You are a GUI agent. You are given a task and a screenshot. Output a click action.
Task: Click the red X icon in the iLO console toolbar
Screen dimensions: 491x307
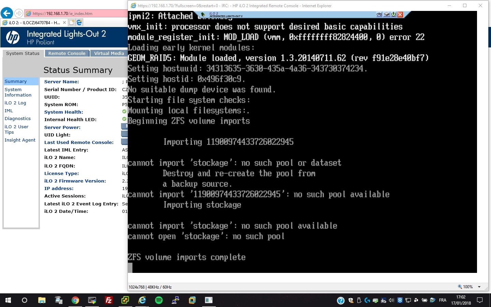click(x=400, y=14)
